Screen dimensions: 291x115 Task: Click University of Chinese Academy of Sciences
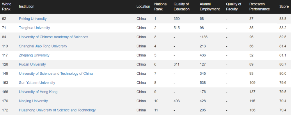click(x=54, y=37)
